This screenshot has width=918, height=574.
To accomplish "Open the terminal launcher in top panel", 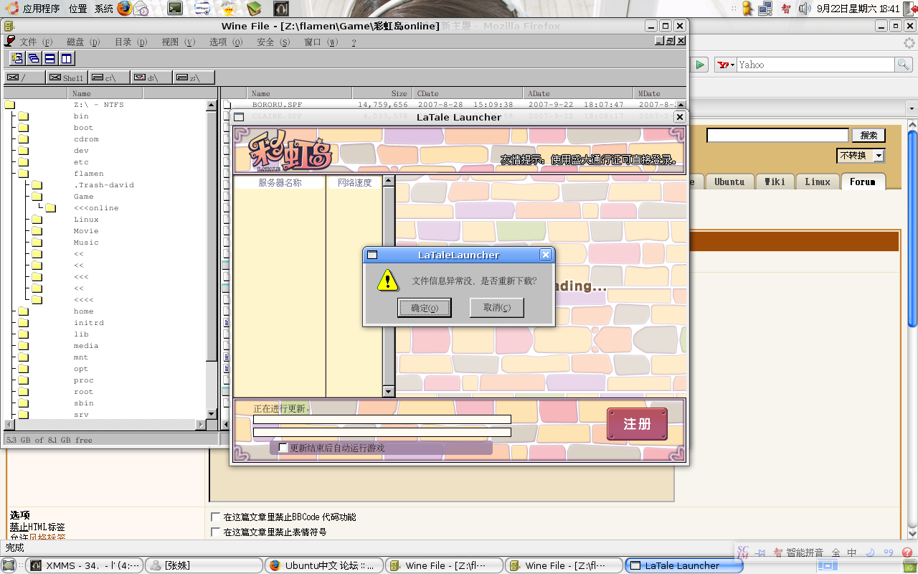I will click(175, 9).
